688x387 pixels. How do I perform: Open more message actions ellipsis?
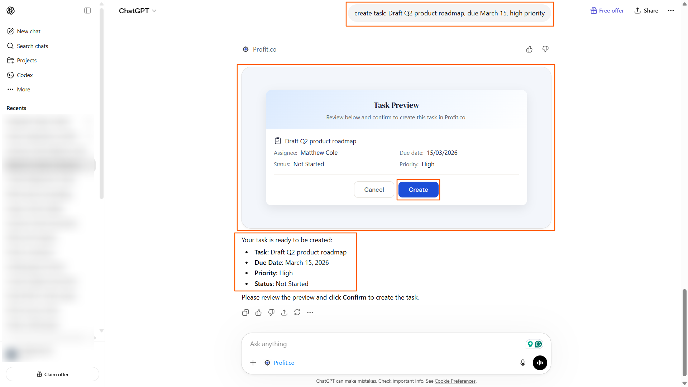(x=310, y=312)
